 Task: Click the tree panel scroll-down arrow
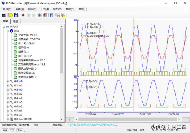coord(62,119)
